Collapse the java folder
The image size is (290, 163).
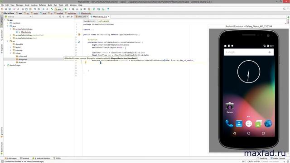tap(8, 26)
